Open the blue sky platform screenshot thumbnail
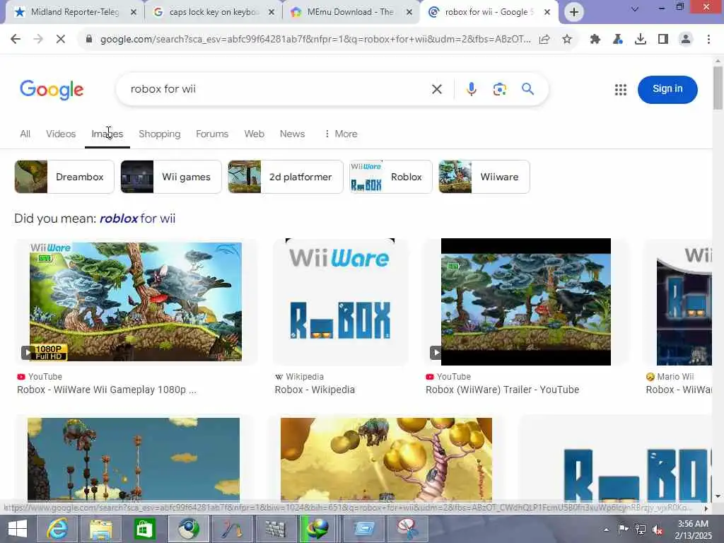 [x=134, y=460]
